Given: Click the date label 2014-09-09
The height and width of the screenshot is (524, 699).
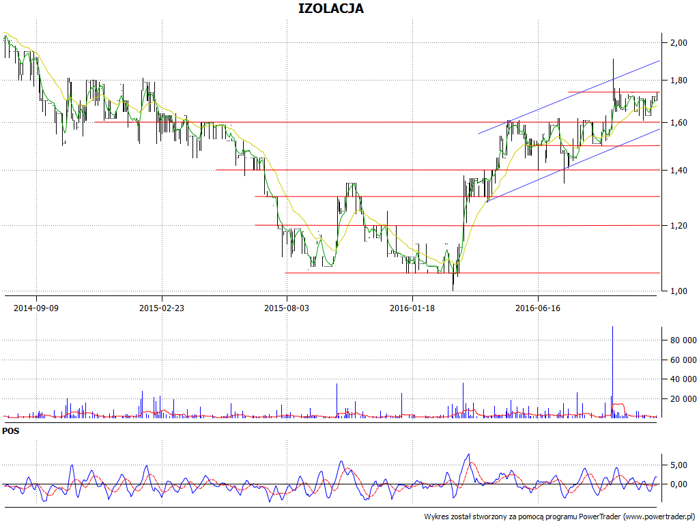Looking at the screenshot, I should pyautogui.click(x=36, y=308).
